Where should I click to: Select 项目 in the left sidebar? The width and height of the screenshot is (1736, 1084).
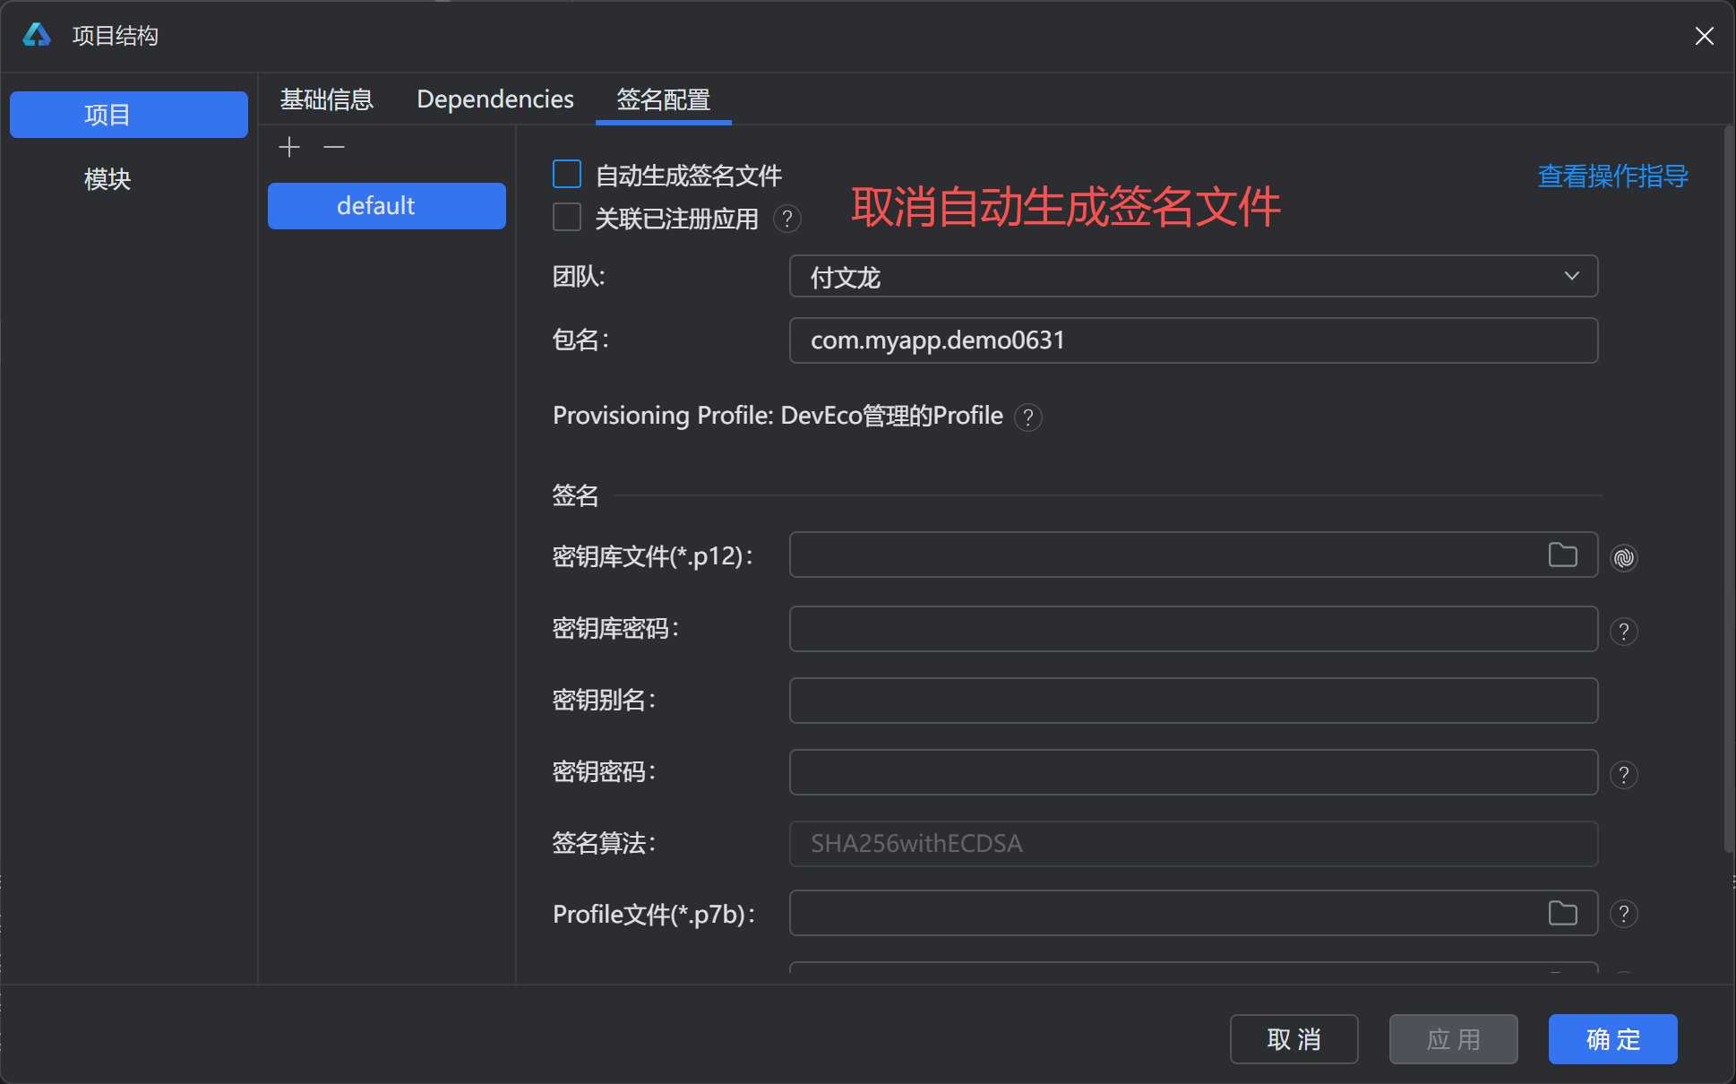pos(129,115)
